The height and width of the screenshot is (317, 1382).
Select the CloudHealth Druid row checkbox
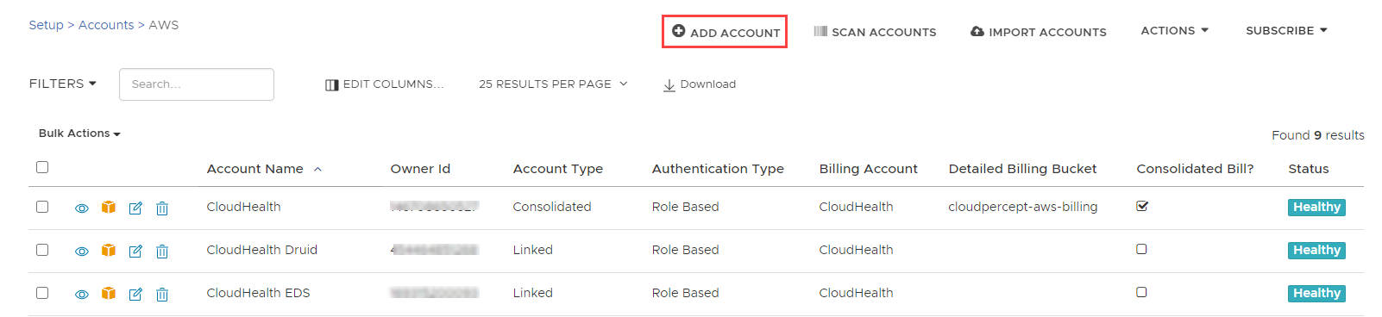tap(42, 250)
